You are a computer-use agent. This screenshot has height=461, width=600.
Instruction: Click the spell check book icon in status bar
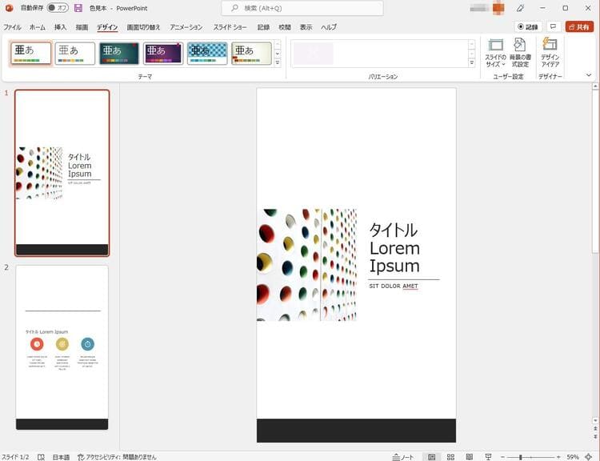(x=41, y=457)
